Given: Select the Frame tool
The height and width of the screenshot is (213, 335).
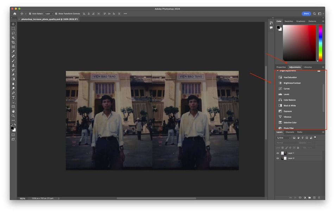Looking at the screenshot, I should tap(13, 47).
